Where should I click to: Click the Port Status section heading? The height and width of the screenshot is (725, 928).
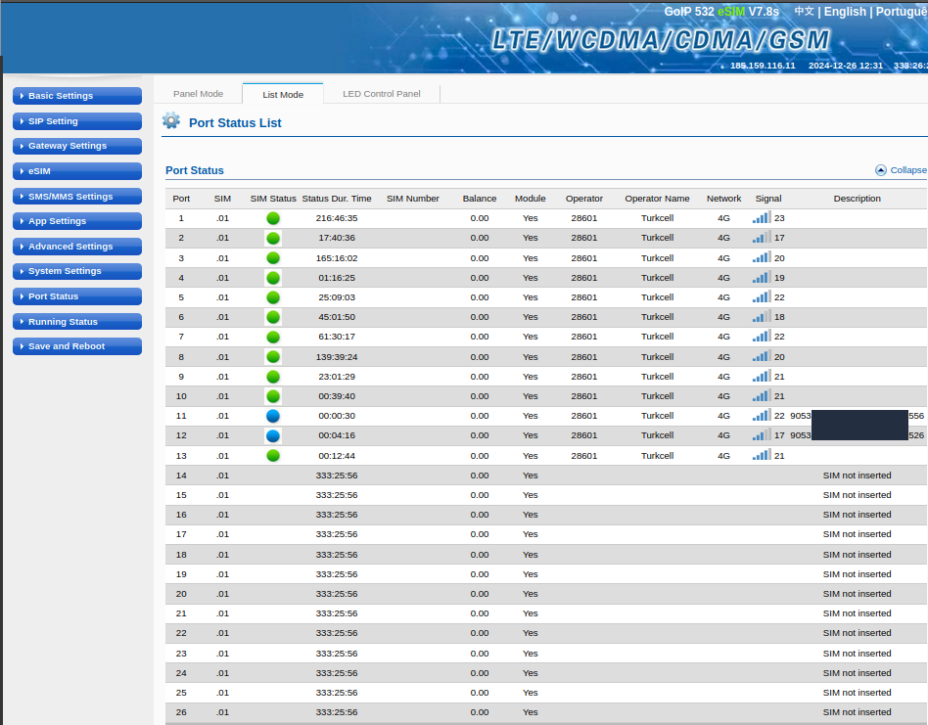click(x=195, y=170)
